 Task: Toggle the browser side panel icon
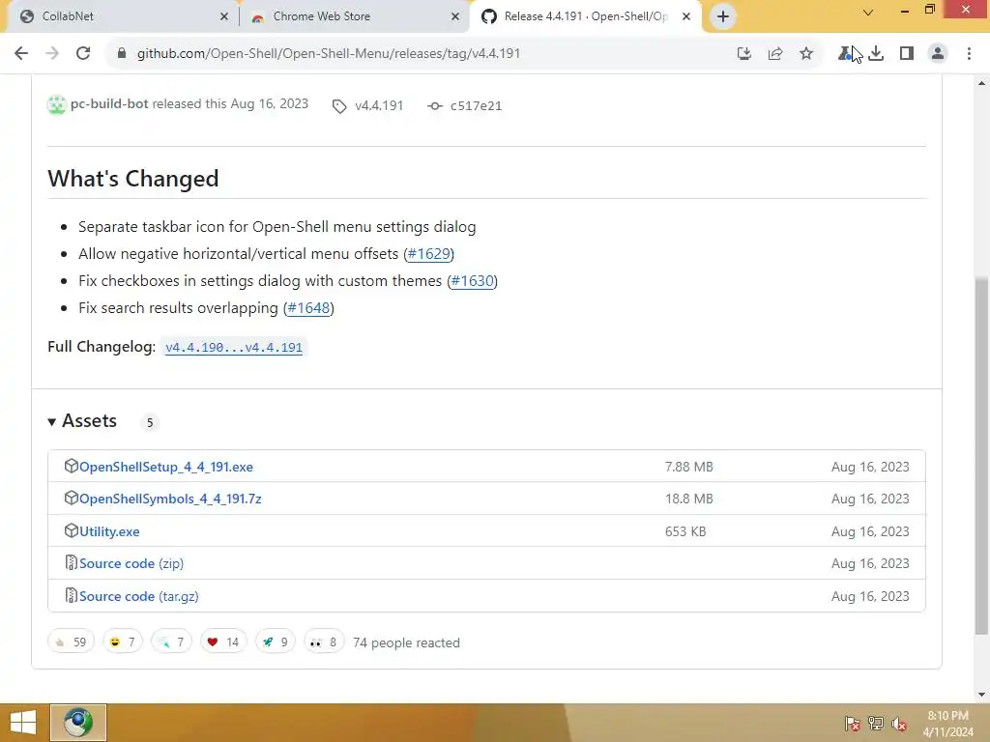pos(907,54)
